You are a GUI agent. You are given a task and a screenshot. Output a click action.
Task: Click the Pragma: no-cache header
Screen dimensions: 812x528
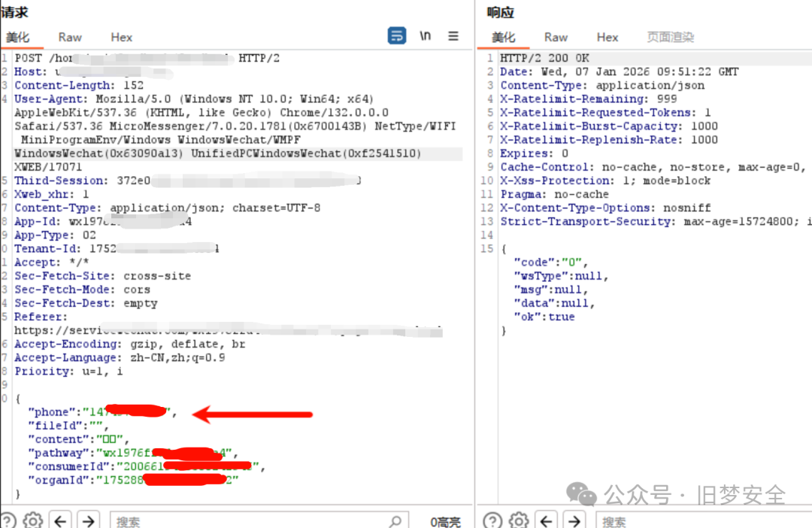click(x=554, y=194)
